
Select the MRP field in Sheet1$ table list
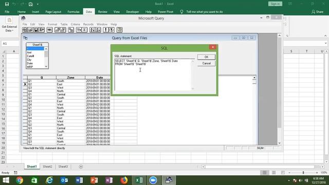click(30, 67)
